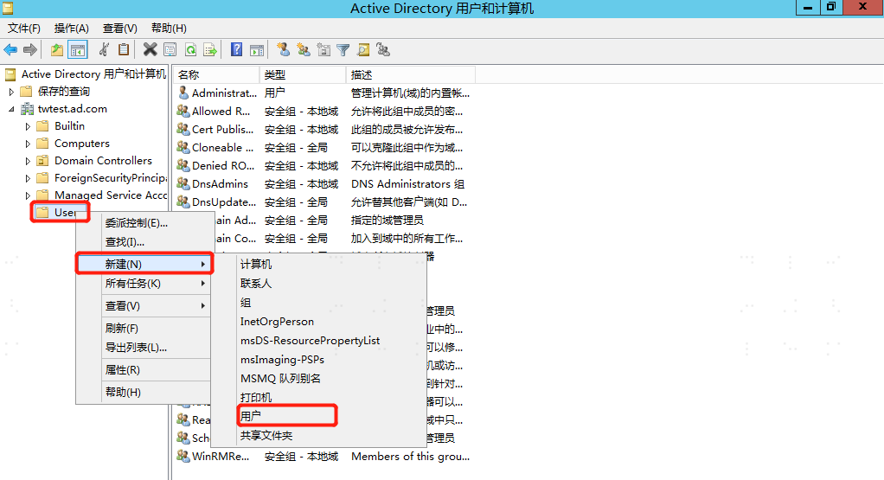Toggle the Show/Hide action pane icon
This screenshot has width=884, height=480.
pyautogui.click(x=257, y=50)
